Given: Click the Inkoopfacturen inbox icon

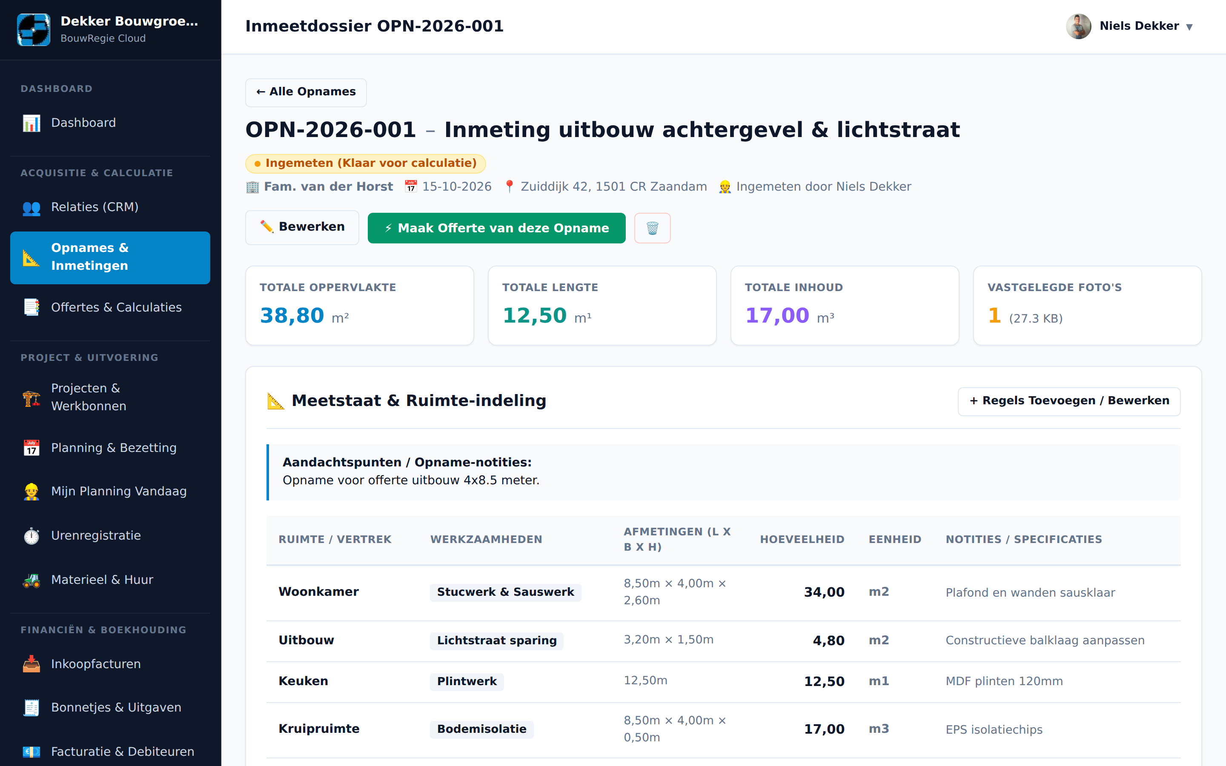Looking at the screenshot, I should coord(32,664).
